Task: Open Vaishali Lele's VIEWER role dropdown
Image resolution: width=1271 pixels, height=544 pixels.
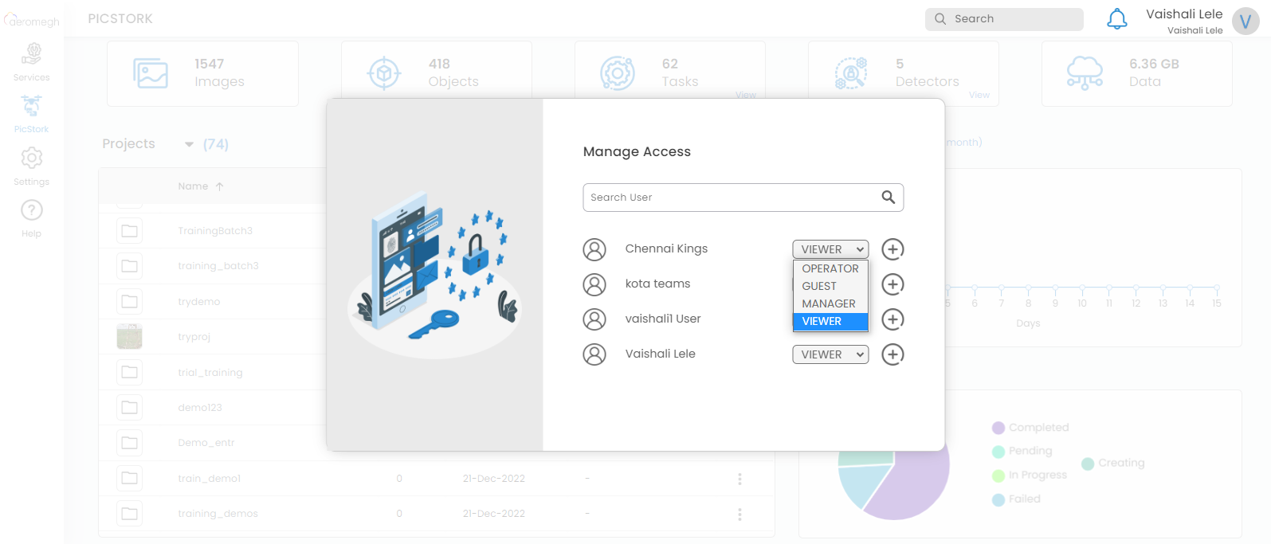Action: [x=830, y=354]
